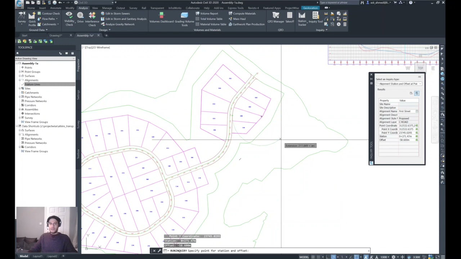Viewport: 461px width, 259px height.
Task: Collapse the Data Shortcuts tree node
Action: [17, 126]
